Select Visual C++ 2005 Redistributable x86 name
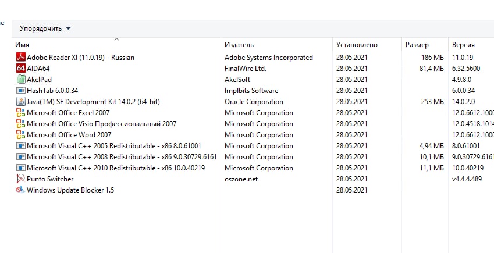The image size is (494, 253). tap(113, 145)
